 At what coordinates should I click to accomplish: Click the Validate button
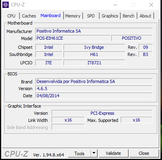coord(114,153)
